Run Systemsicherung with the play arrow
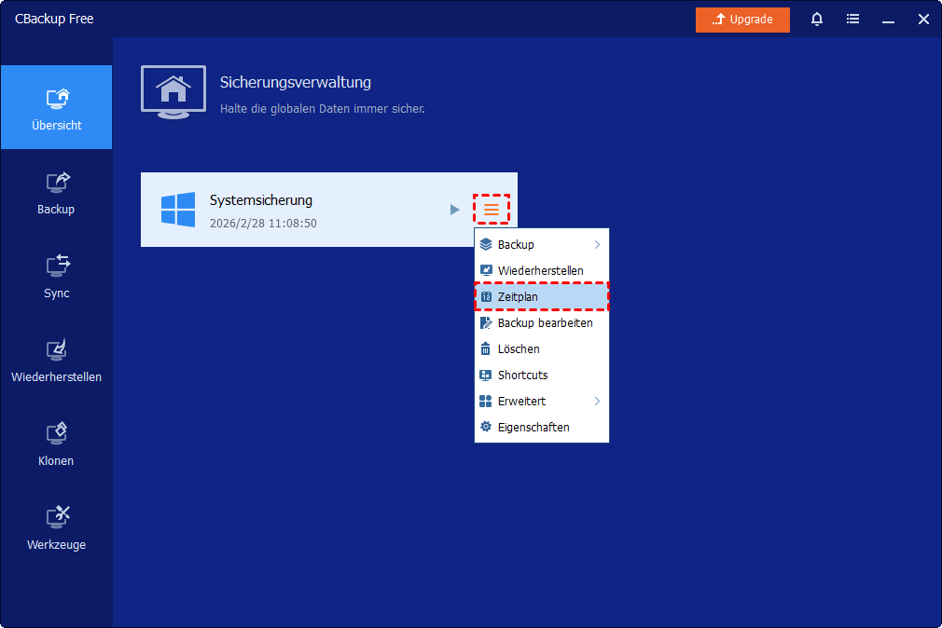Screen dimensions: 942x628 pos(454,210)
